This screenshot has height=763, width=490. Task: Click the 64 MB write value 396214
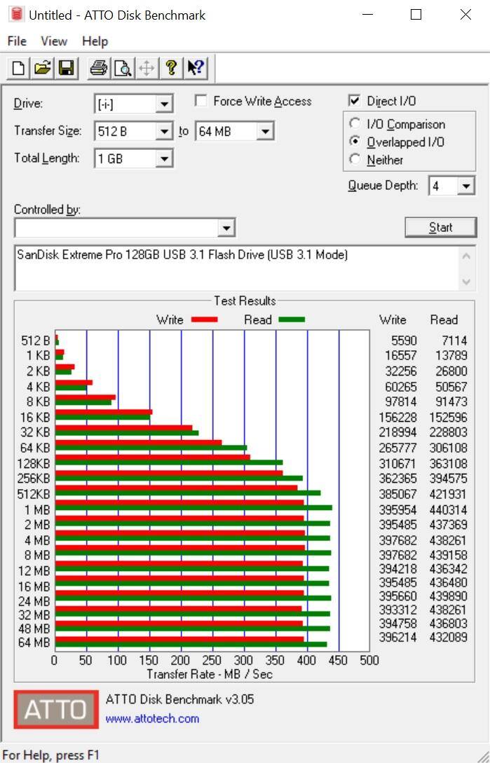pos(398,638)
